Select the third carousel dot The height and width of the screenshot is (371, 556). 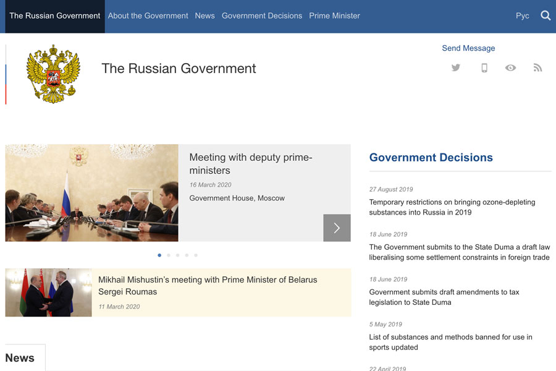click(178, 255)
